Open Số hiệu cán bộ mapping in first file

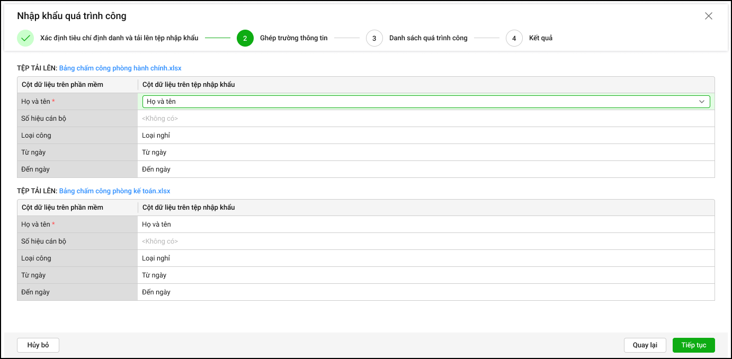coord(426,119)
